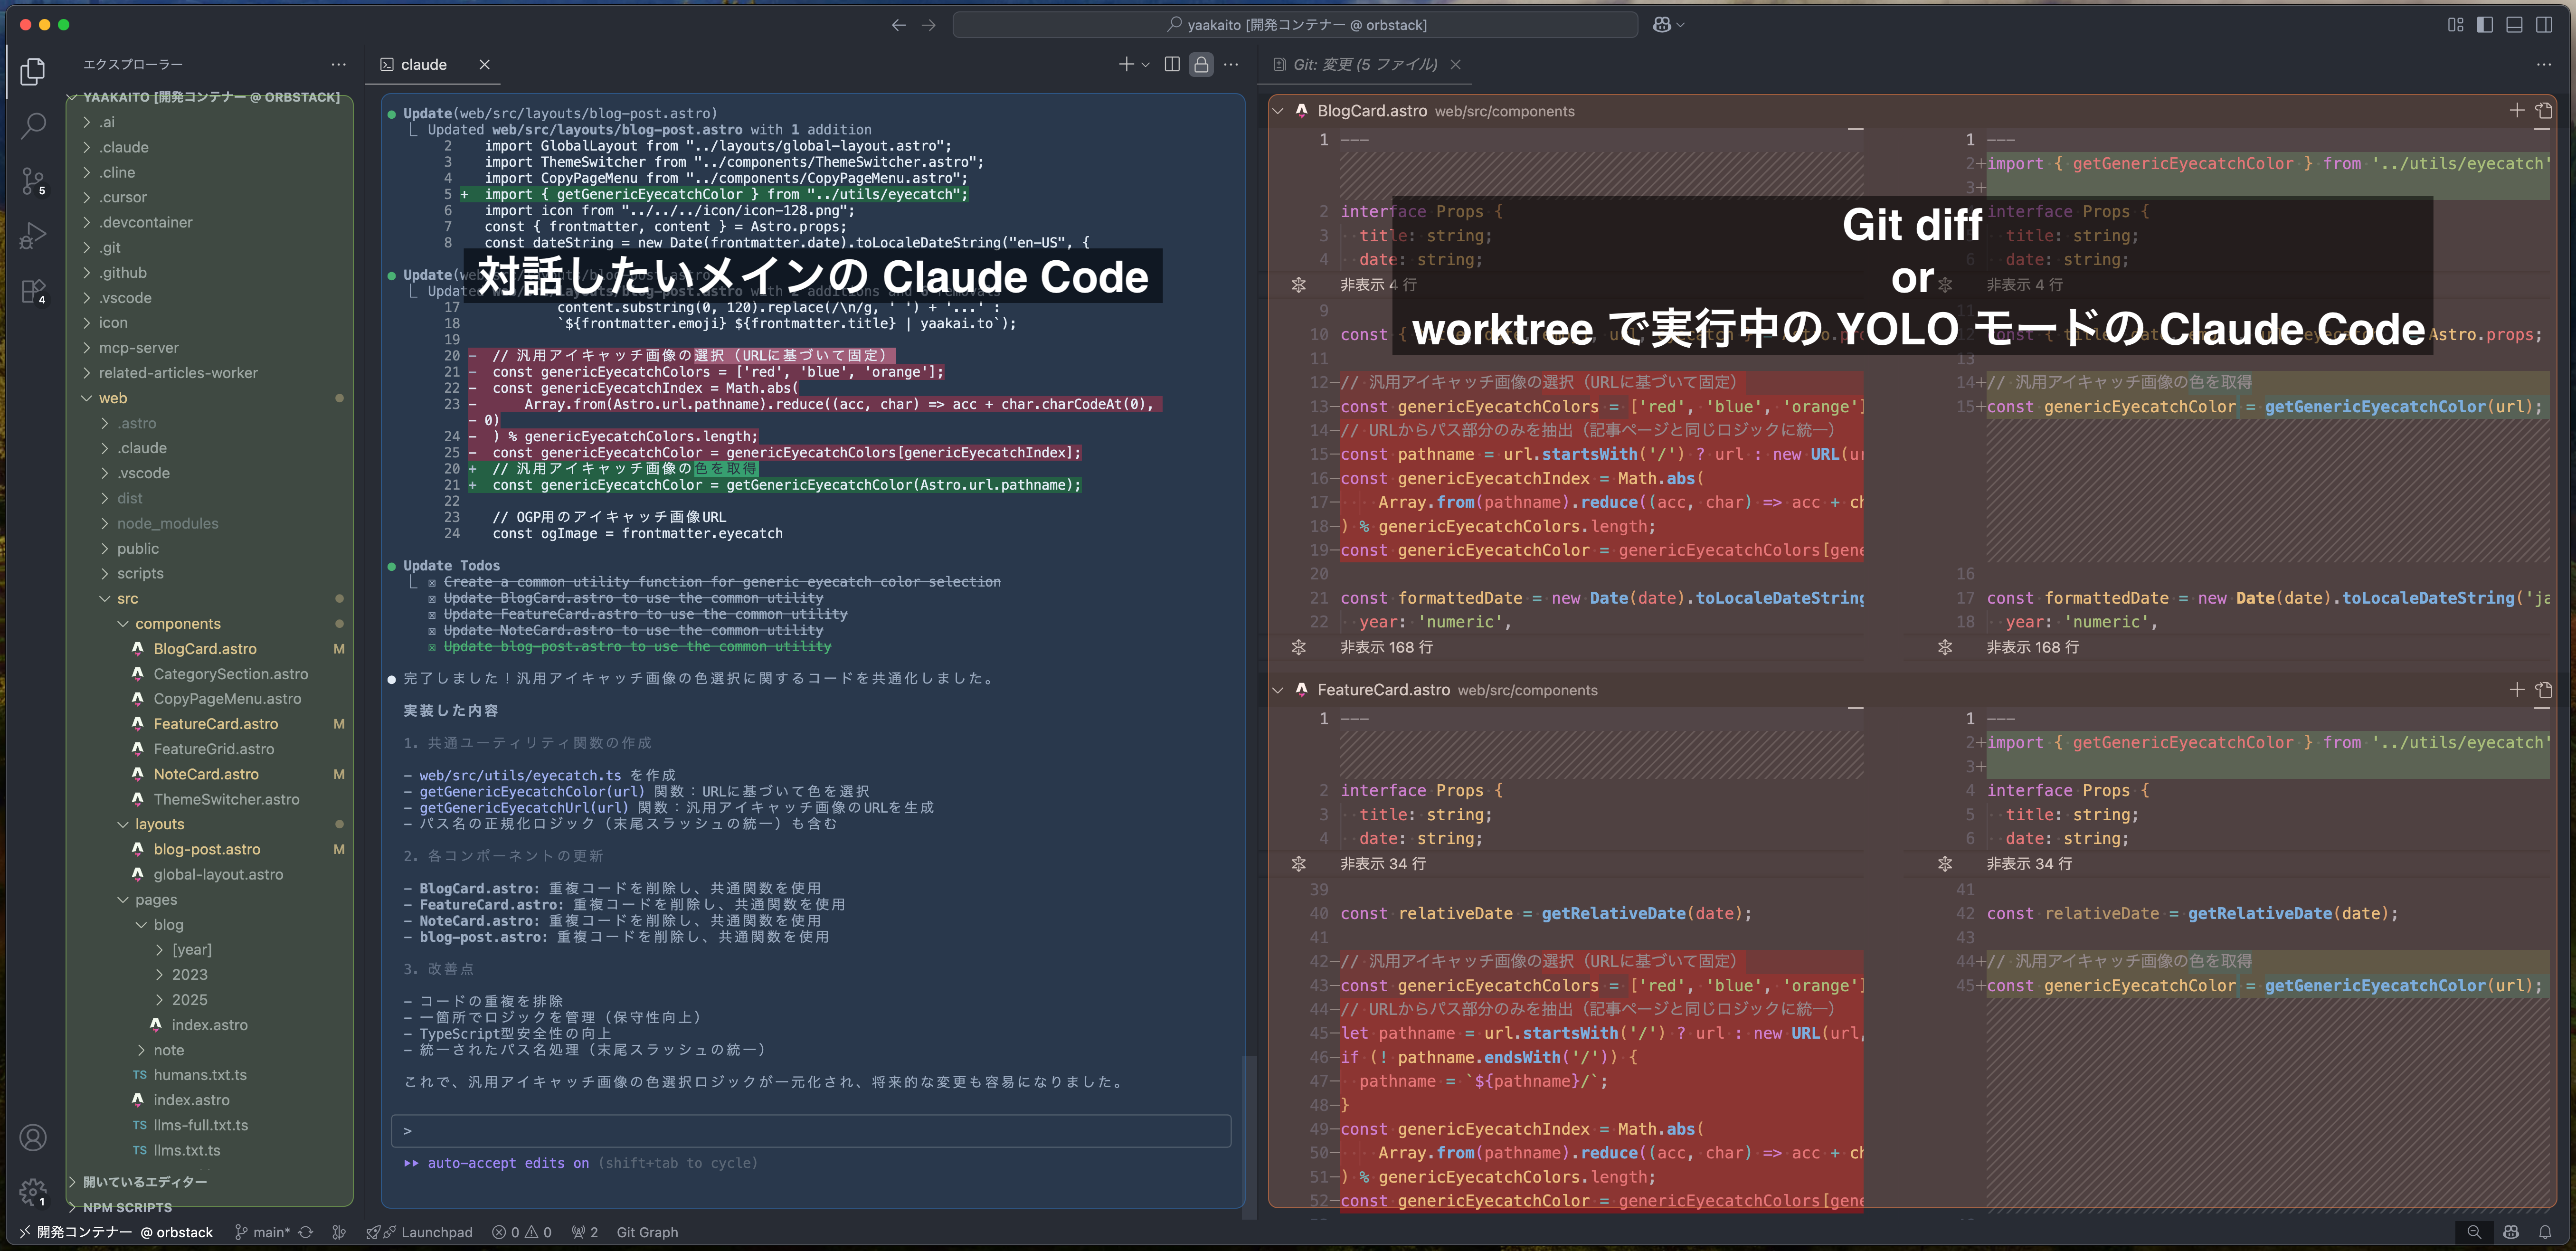Toggle the editor group lock
Viewport: 2576px width, 1251px height.
[1201, 64]
